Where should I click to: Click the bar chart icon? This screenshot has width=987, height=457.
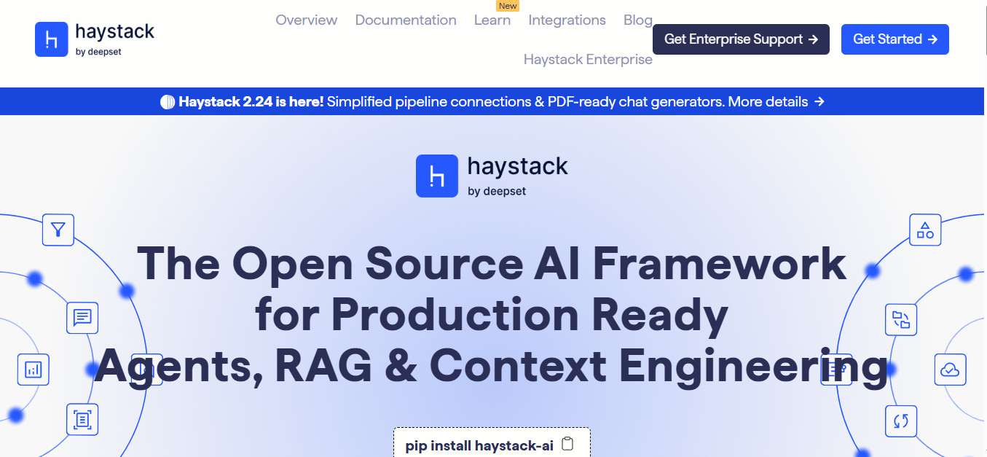click(x=33, y=370)
